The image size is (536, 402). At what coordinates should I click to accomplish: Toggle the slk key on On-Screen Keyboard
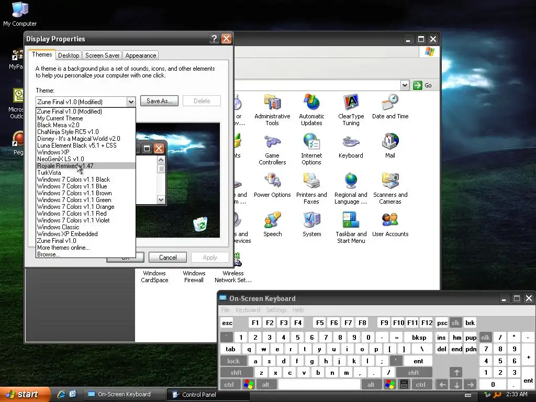(x=455, y=322)
